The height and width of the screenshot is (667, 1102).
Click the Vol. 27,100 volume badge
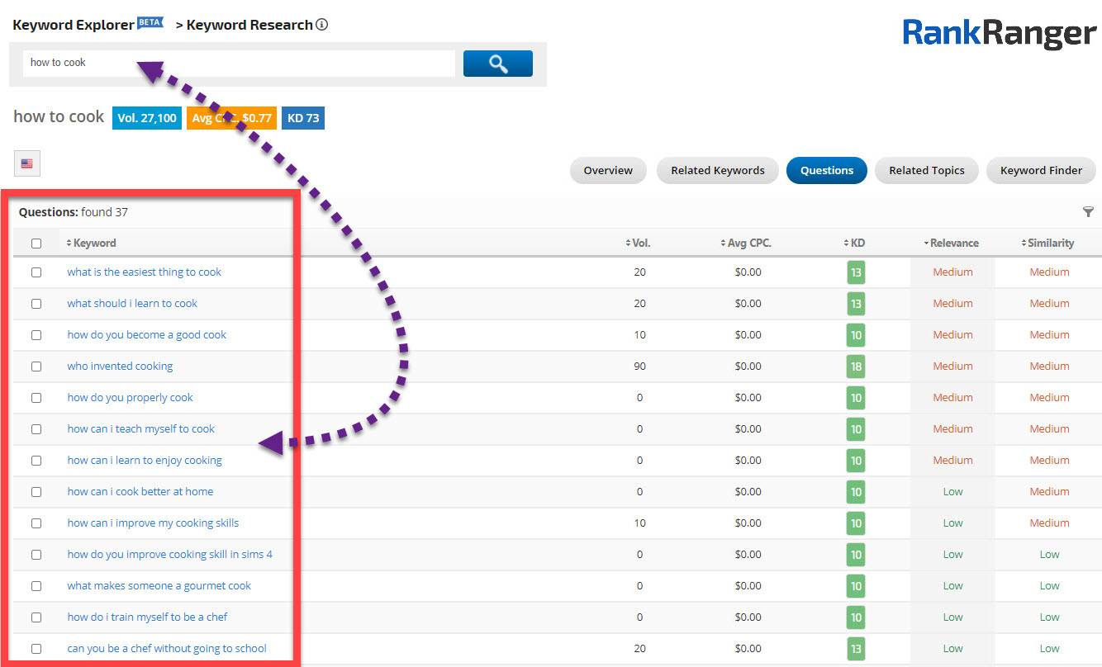[x=147, y=118]
